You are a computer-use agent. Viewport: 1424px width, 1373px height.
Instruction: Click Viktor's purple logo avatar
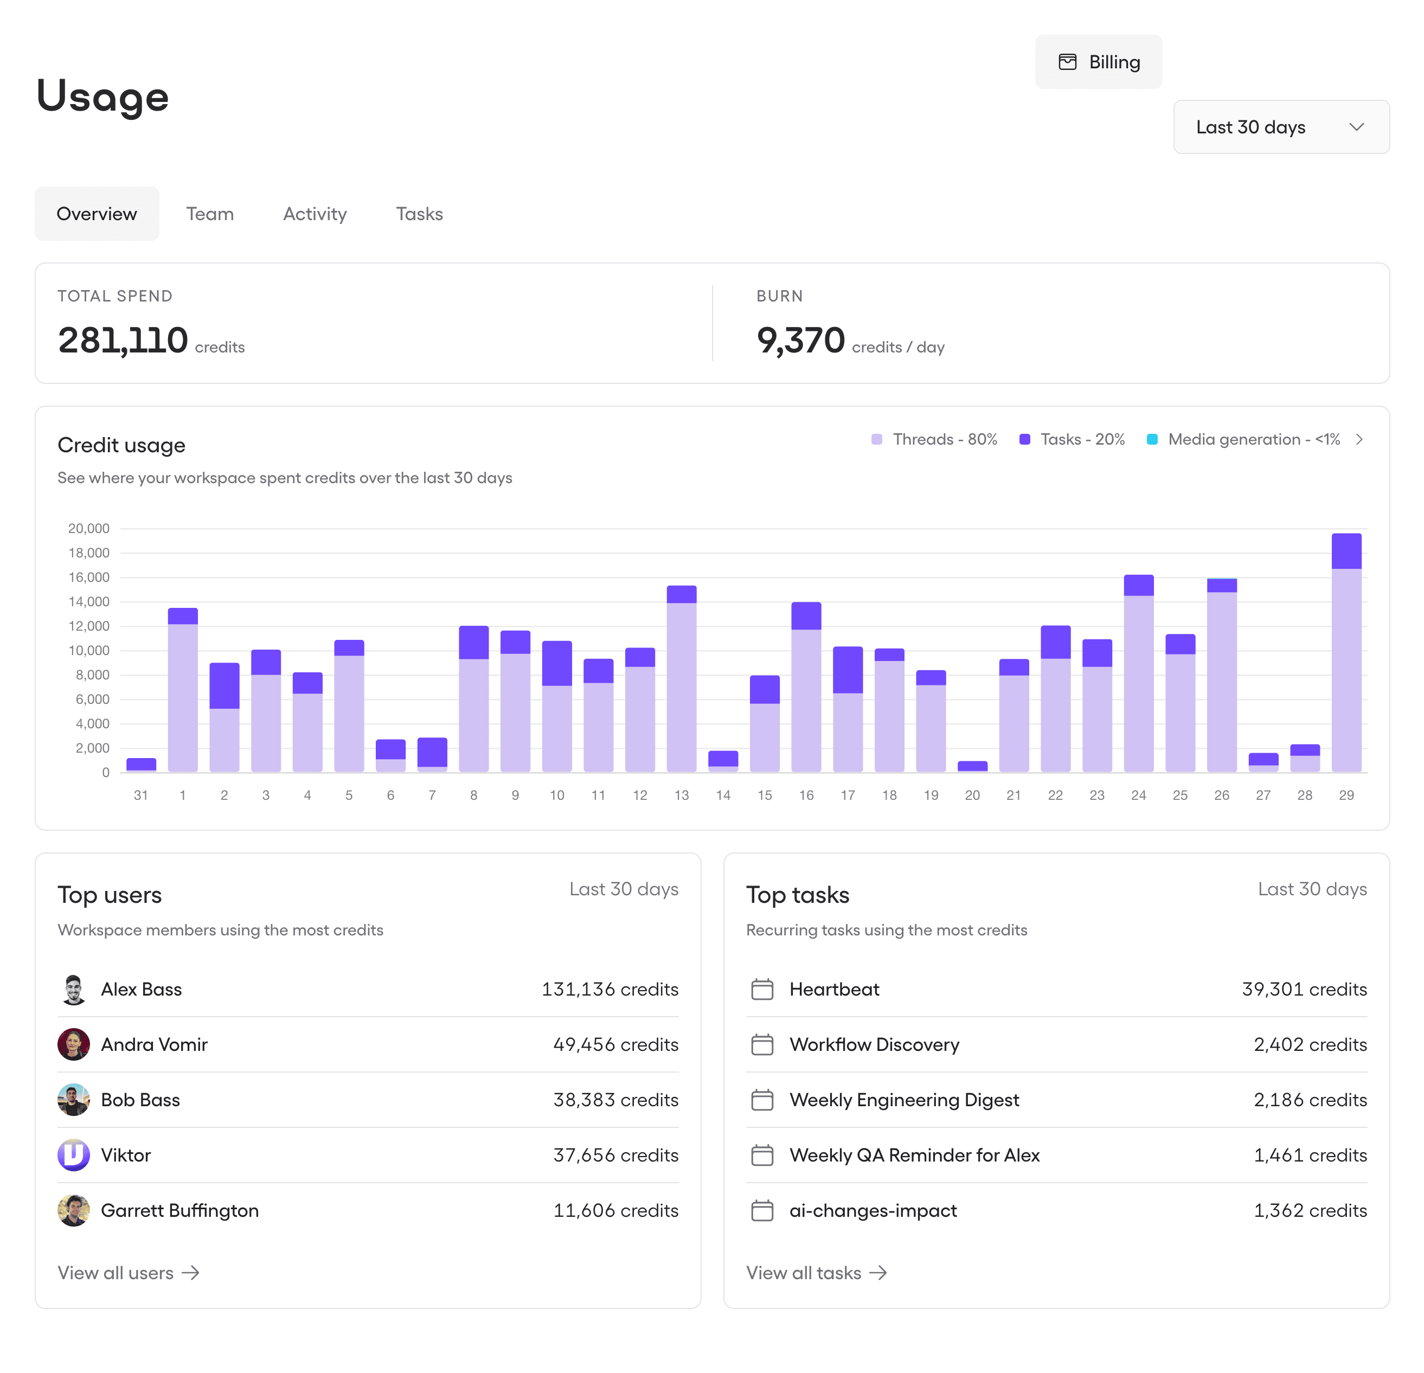click(x=73, y=1155)
